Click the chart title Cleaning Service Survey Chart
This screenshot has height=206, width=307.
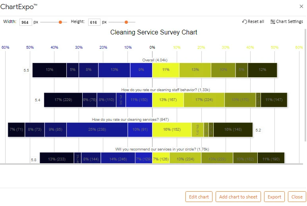click(x=154, y=32)
